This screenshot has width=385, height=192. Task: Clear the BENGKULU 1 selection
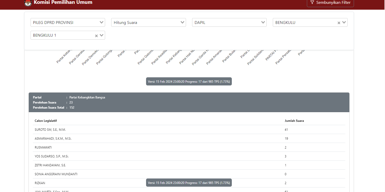pyautogui.click(x=96, y=36)
